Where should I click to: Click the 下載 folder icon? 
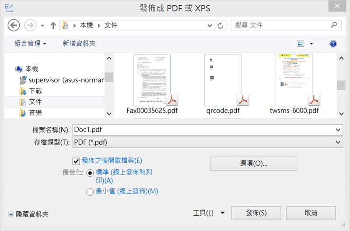click(23, 91)
